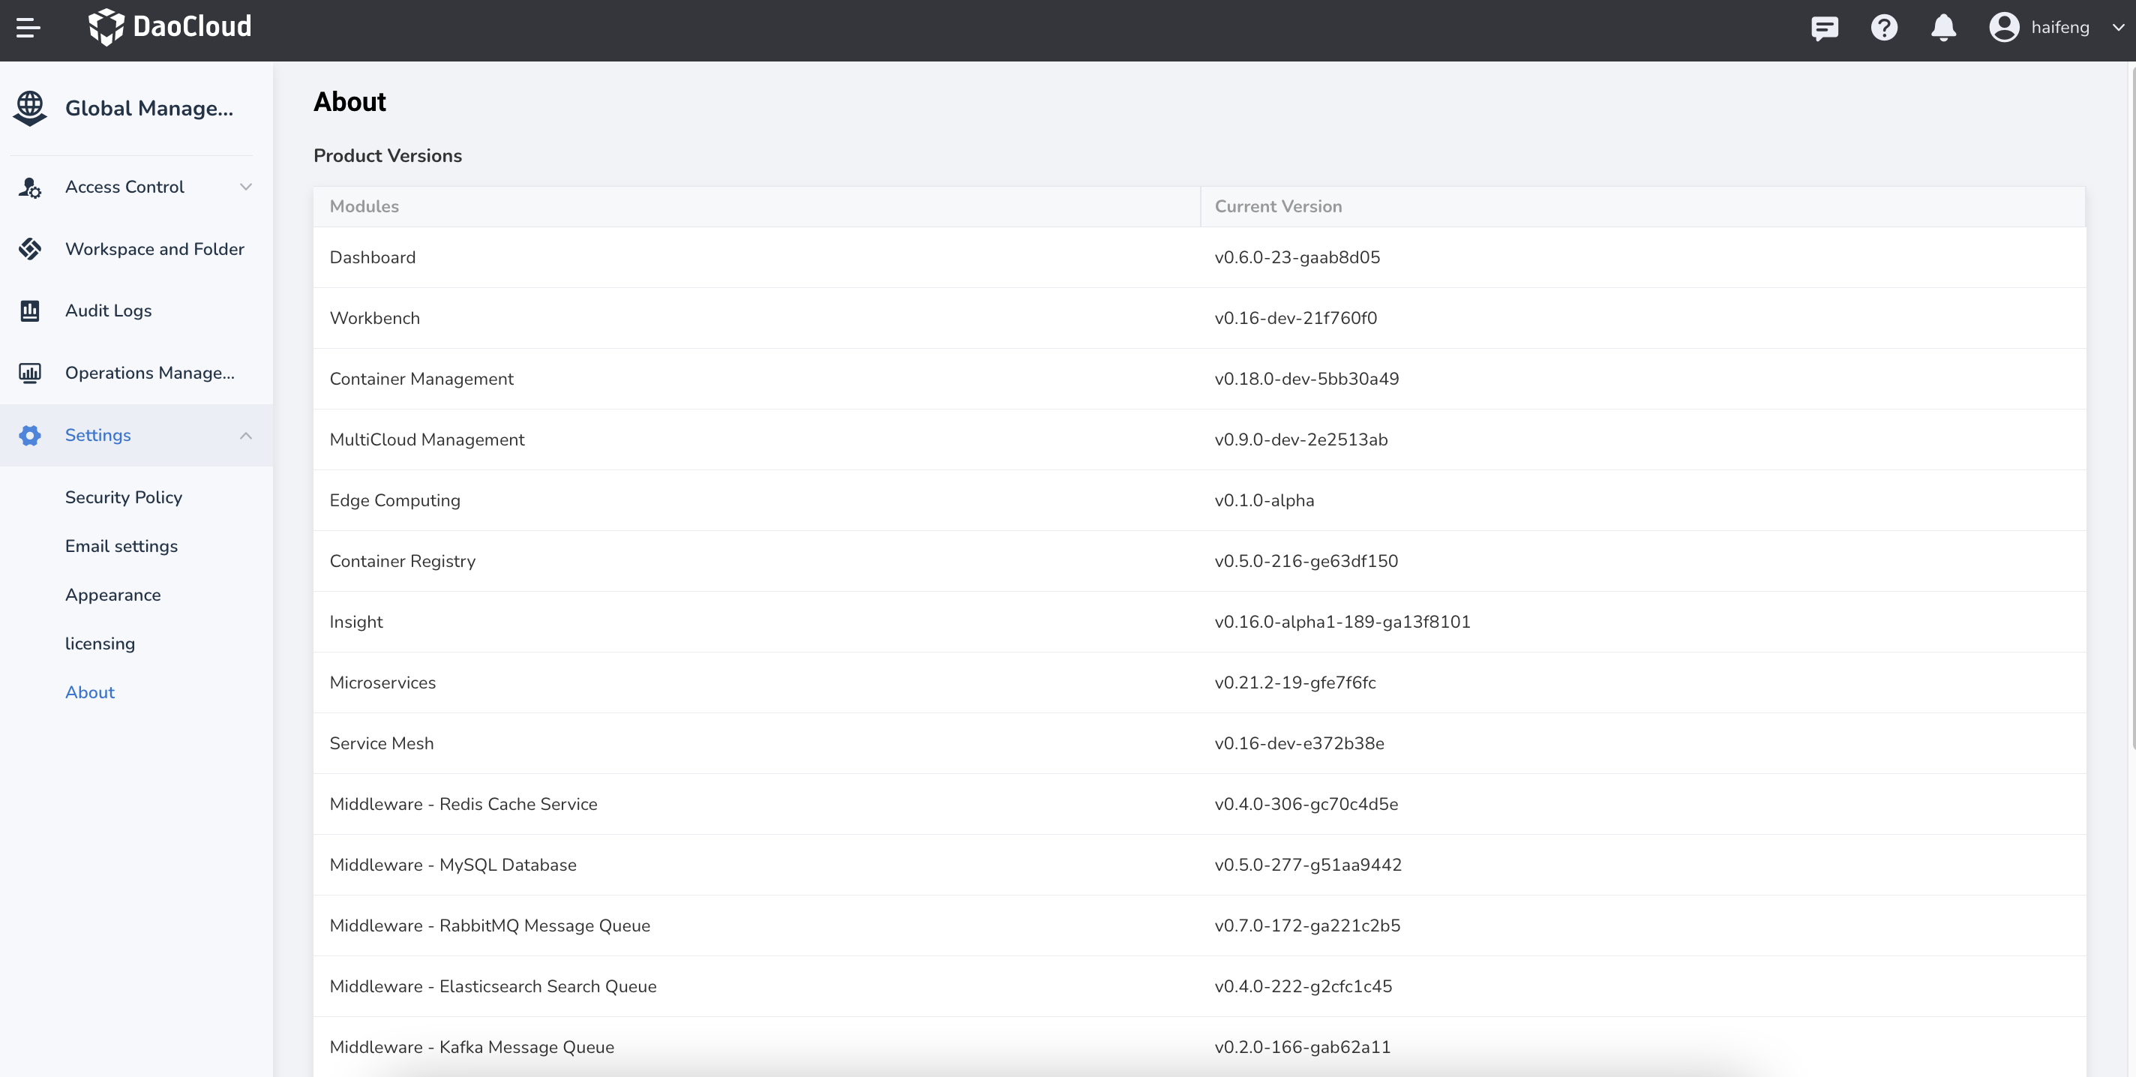Select the Insight module name
This screenshot has width=2136, height=1077.
pyautogui.click(x=355, y=622)
